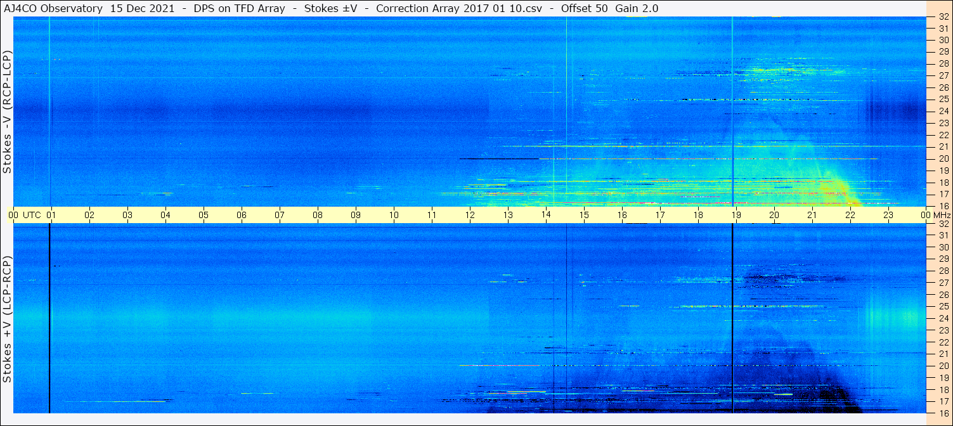Select the 06 hour marker on the time axis
Image resolution: width=953 pixels, height=426 pixels.
pyautogui.click(x=242, y=215)
